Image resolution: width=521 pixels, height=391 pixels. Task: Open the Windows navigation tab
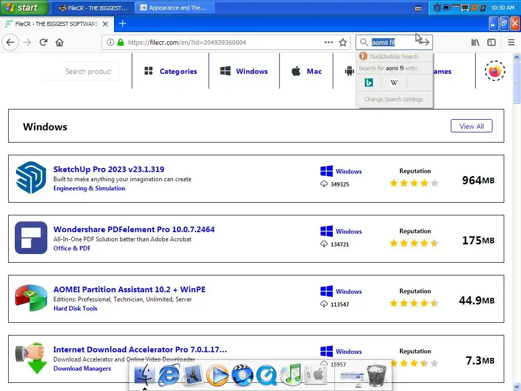pos(244,71)
